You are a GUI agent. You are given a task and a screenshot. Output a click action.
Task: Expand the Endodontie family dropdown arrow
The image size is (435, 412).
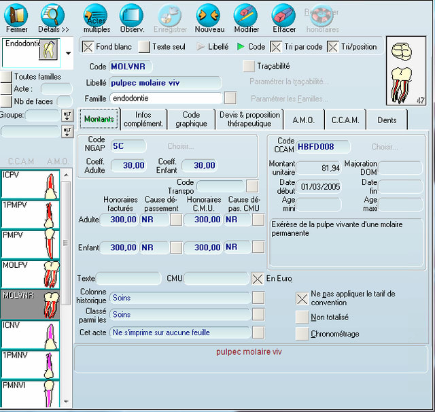68,53
